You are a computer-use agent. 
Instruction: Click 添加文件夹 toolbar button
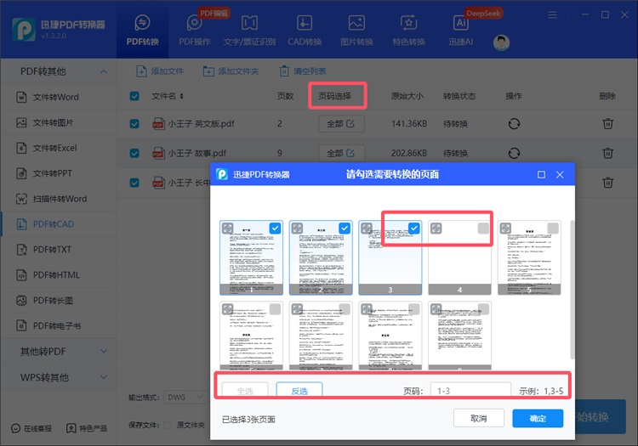tap(231, 71)
